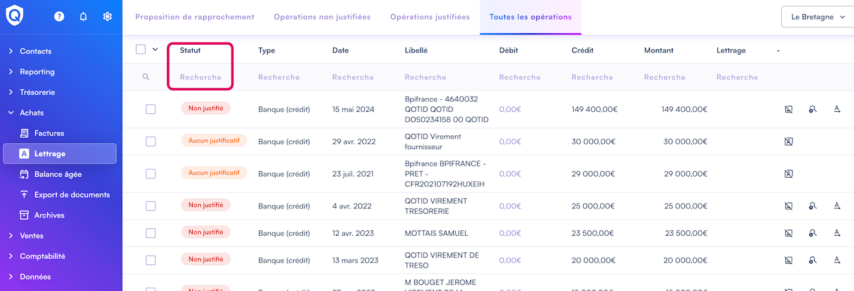The height and width of the screenshot is (291, 854).
Task: Click the Factures icon in sidebar
Action: 25,133
